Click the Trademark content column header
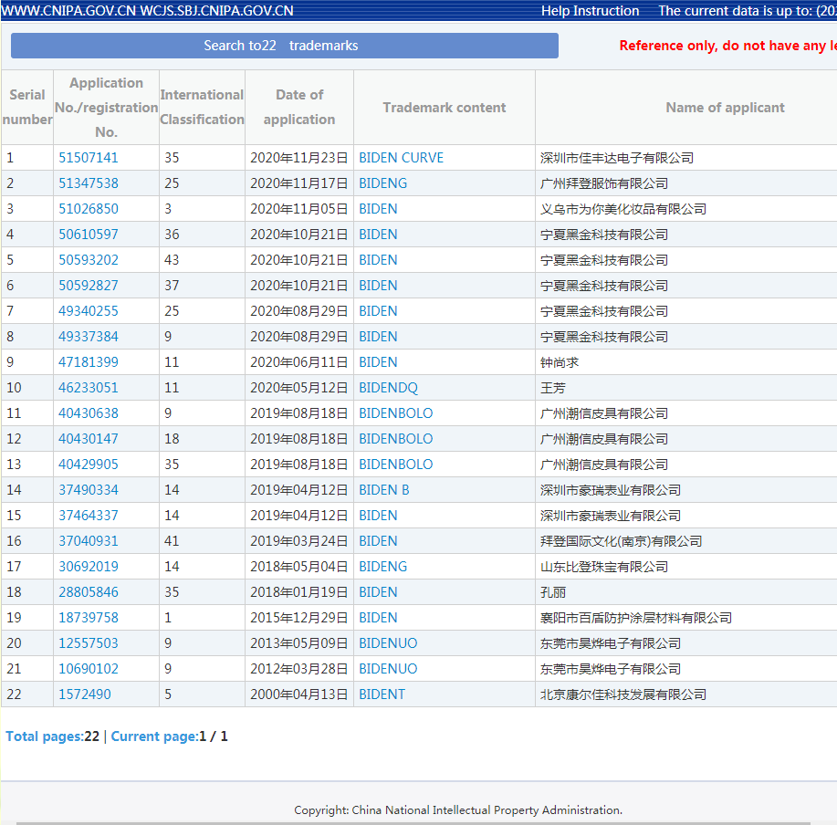The image size is (837, 825). [444, 108]
